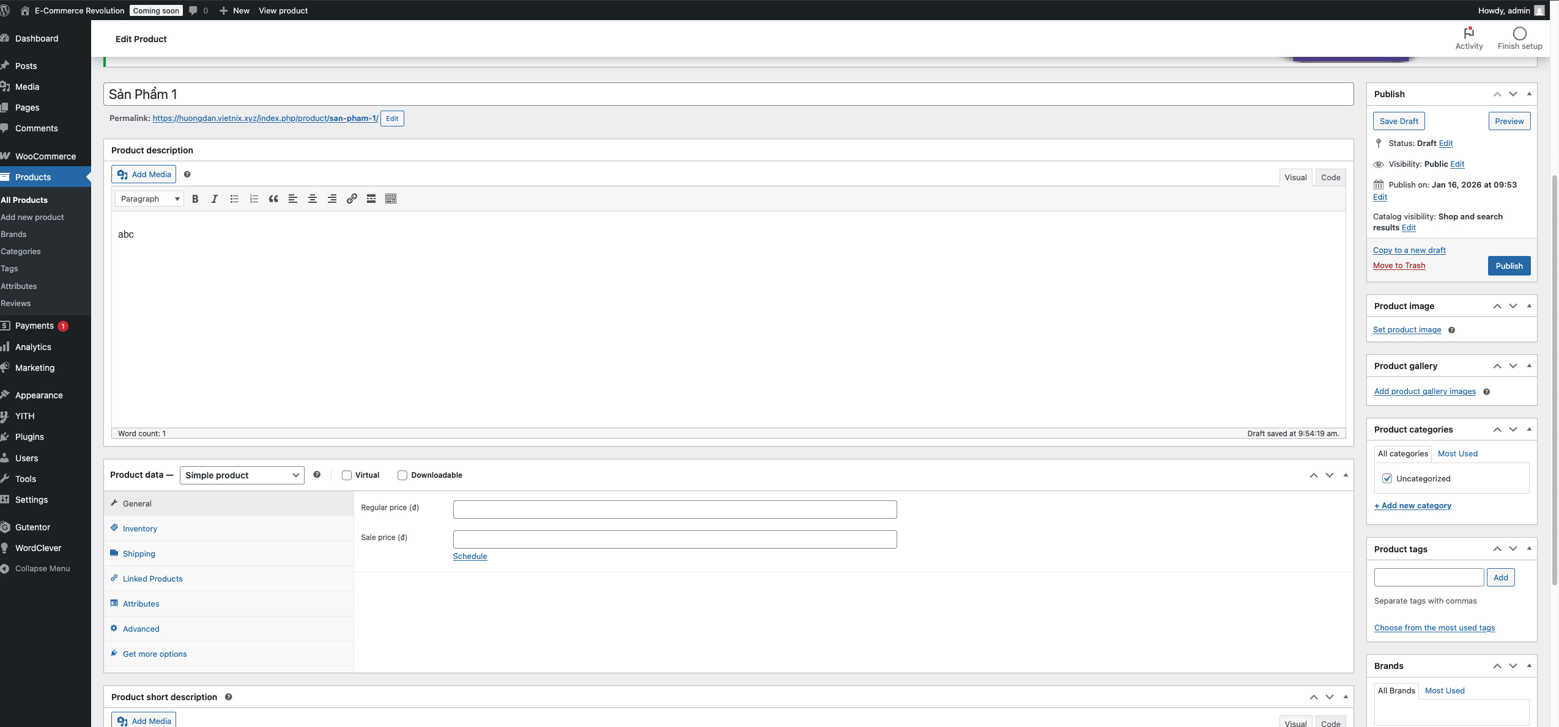This screenshot has width=1559, height=727.
Task: Click the italic formatting icon
Action: tap(214, 199)
